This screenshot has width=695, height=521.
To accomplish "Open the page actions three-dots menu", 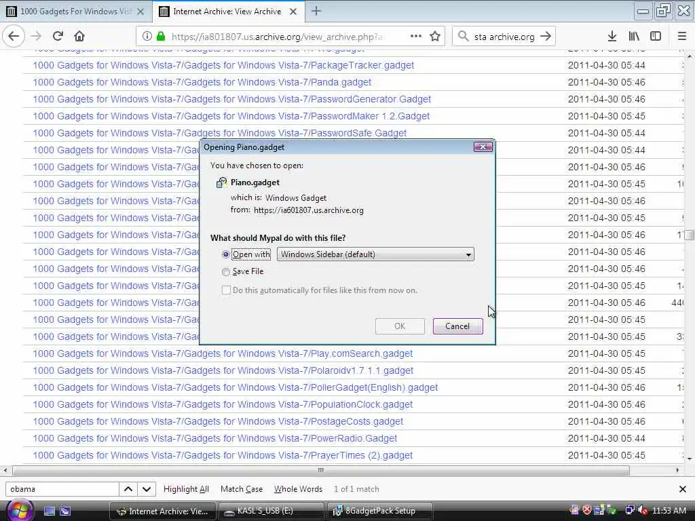I will tap(416, 37).
